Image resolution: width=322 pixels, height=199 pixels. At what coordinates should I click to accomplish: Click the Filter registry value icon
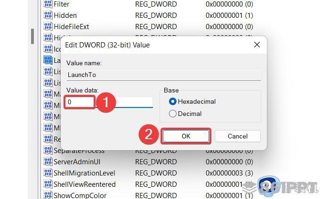coord(48,4)
